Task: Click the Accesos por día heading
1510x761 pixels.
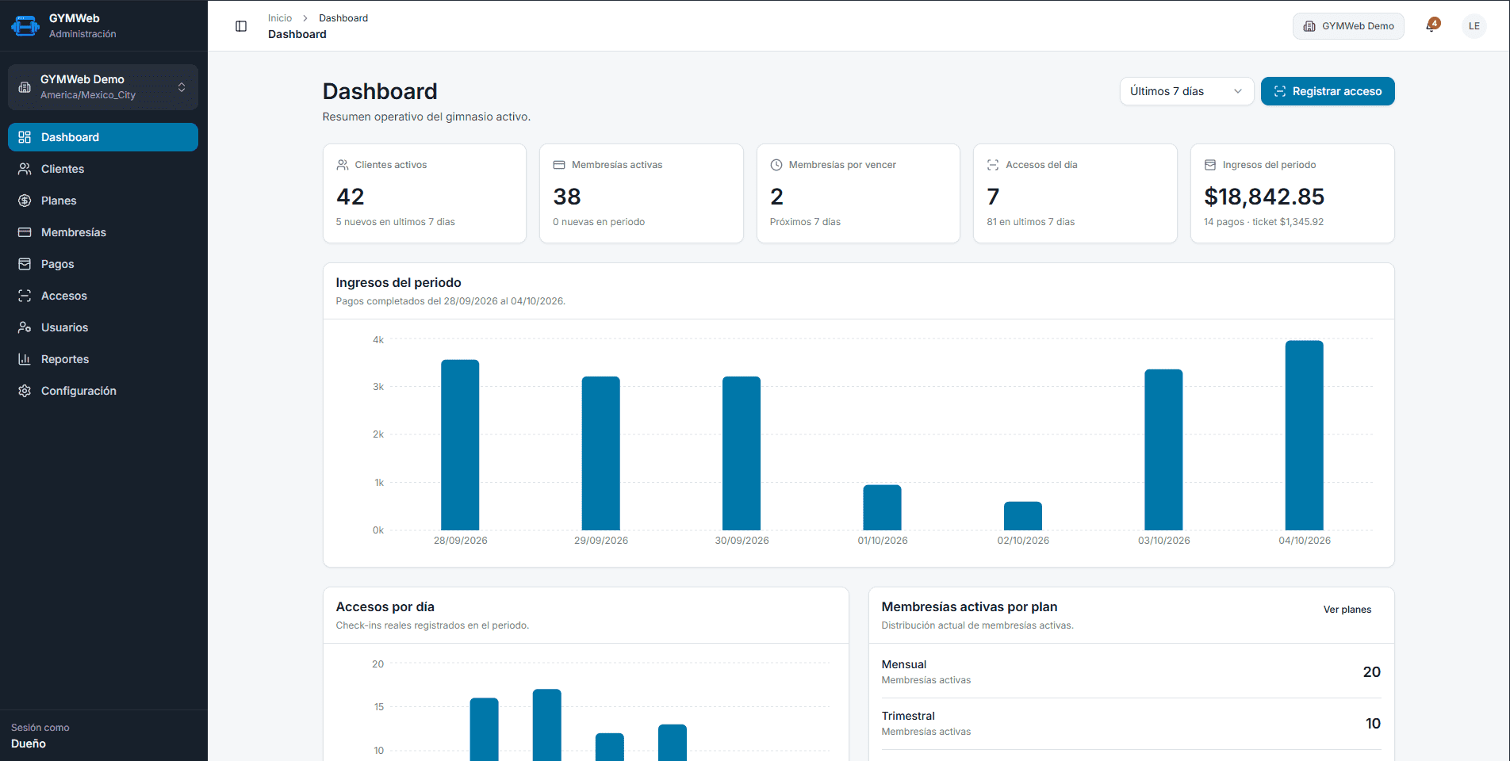Action: pos(385,607)
